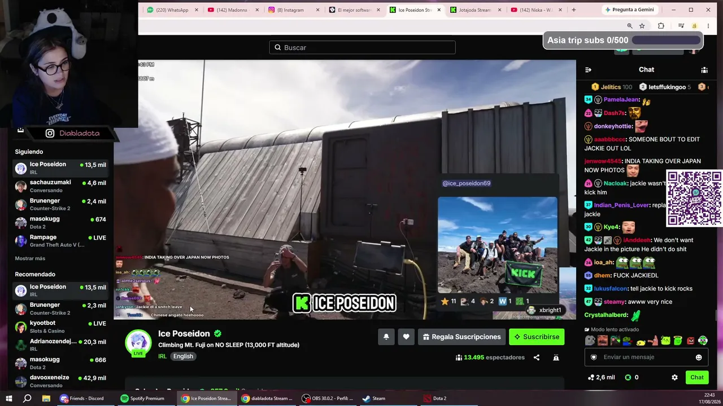Click Regala Suscripciones button
Image resolution: width=723 pixels, height=406 pixels.
[461, 337]
